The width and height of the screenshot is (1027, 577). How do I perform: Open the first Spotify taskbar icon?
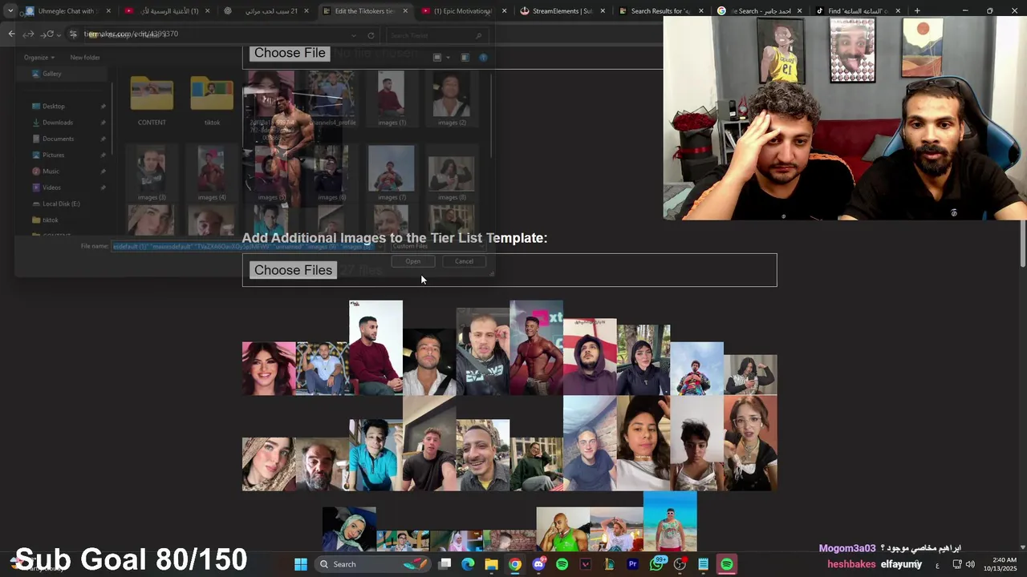562,564
